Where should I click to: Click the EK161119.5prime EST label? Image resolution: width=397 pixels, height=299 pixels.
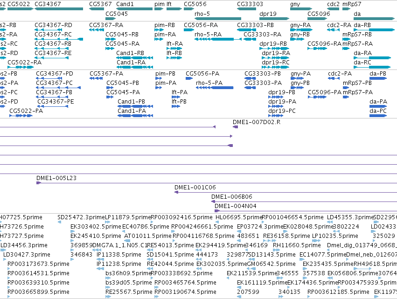(262, 283)
